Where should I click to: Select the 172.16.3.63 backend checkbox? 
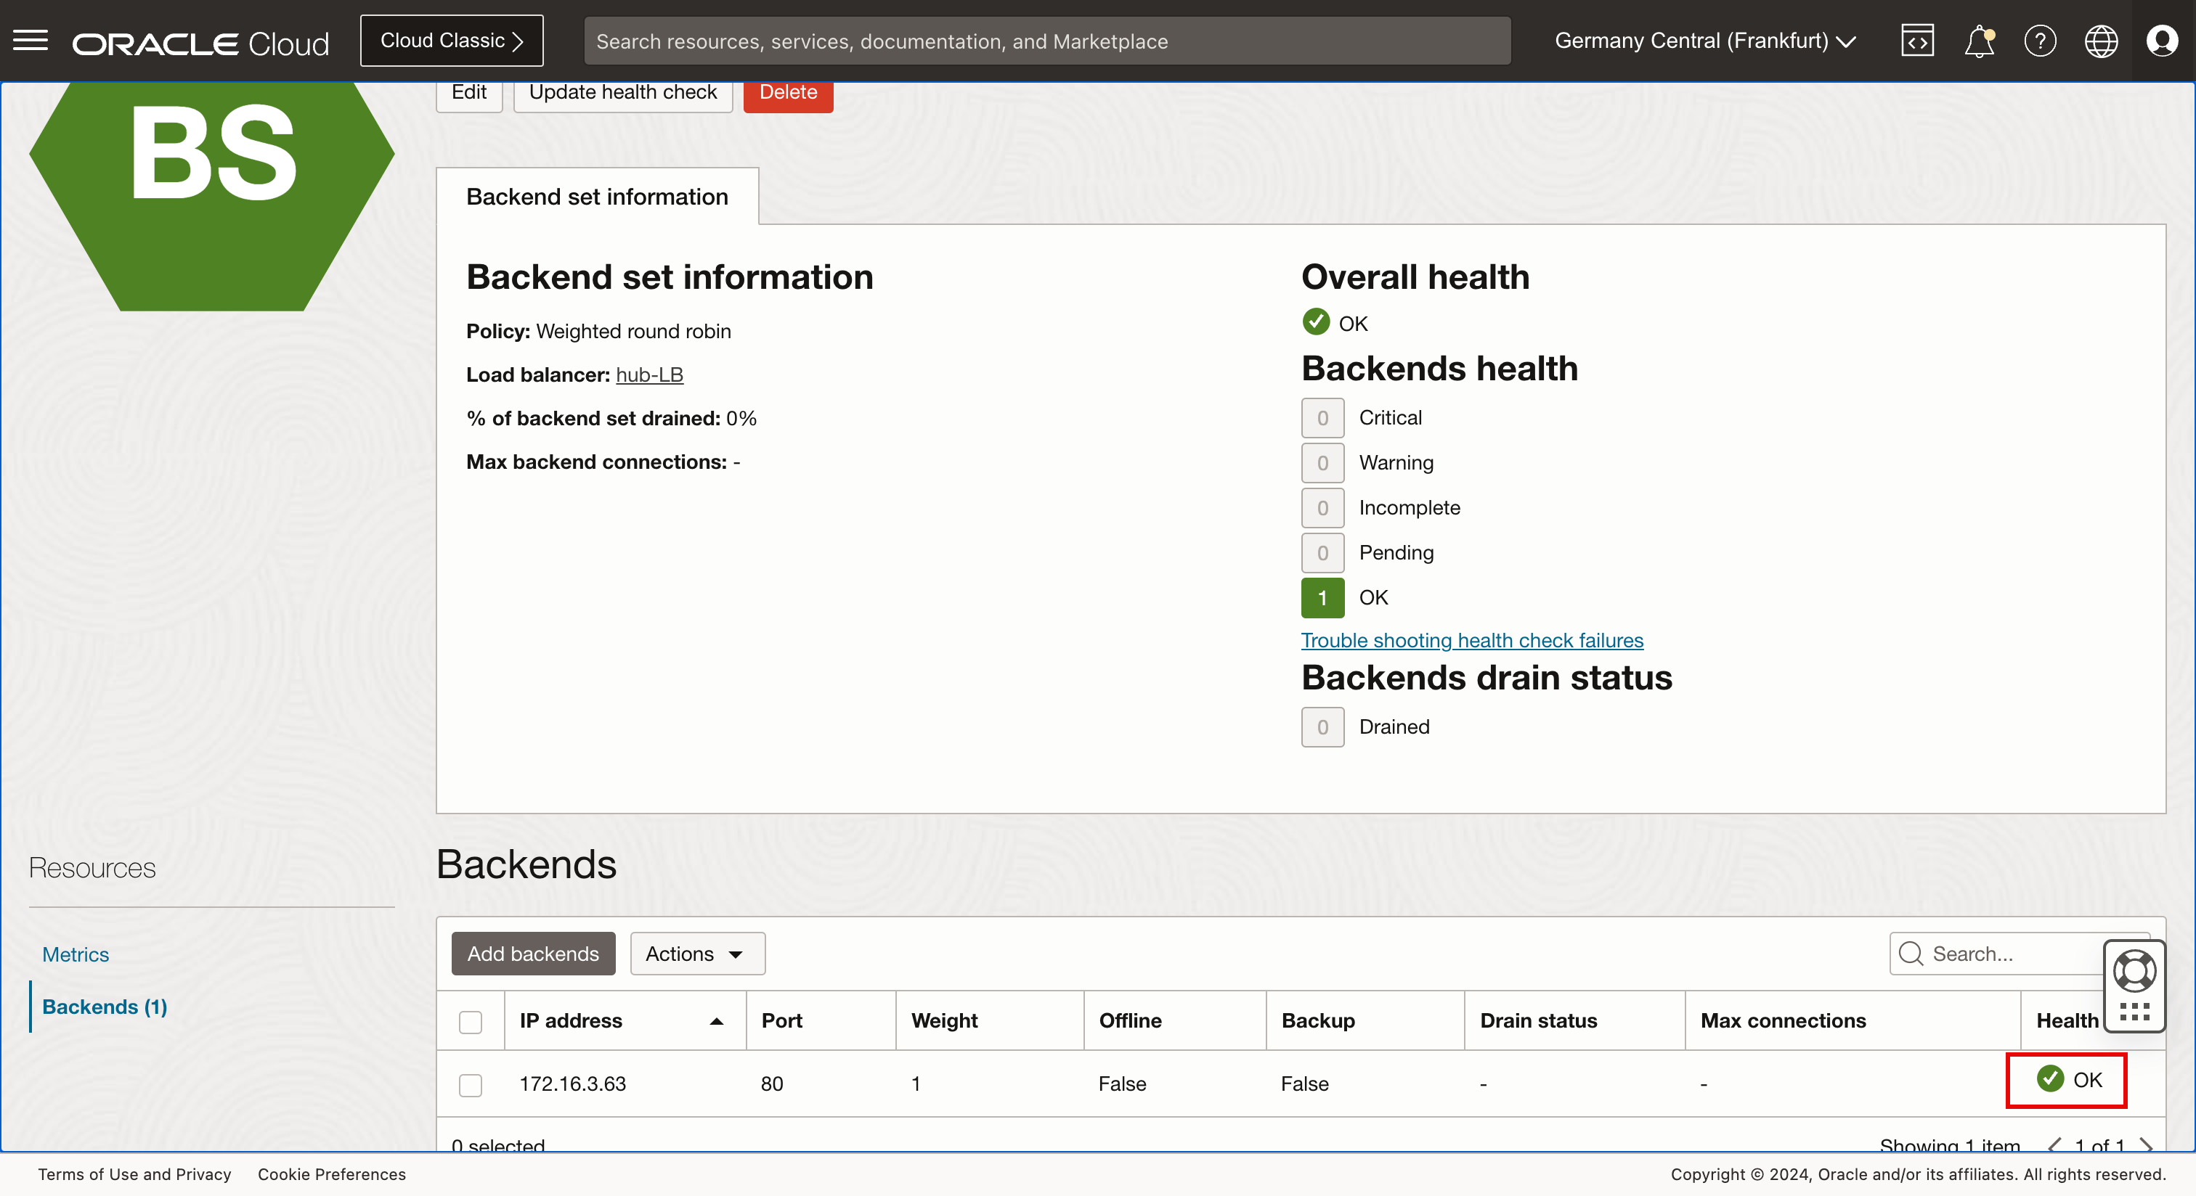click(x=471, y=1084)
